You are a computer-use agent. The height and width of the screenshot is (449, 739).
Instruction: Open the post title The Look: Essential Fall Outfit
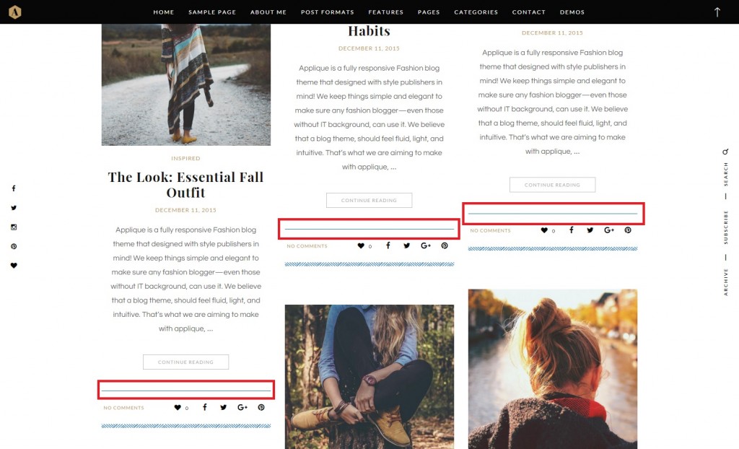pyautogui.click(x=185, y=184)
